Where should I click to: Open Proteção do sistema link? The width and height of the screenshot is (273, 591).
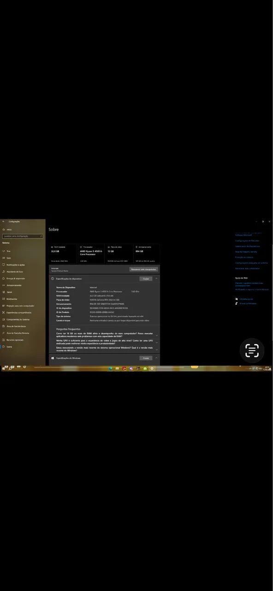244,257
